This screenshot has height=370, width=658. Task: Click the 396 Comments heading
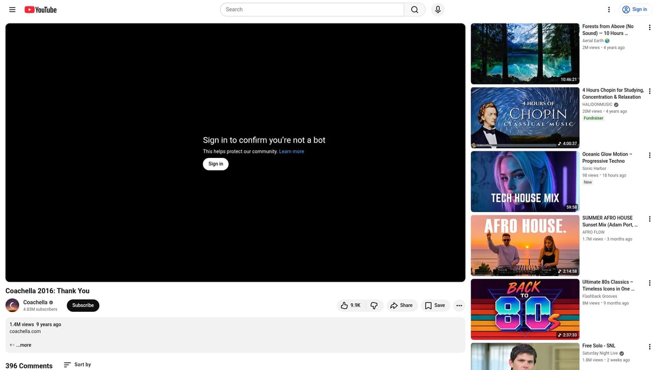click(29, 366)
